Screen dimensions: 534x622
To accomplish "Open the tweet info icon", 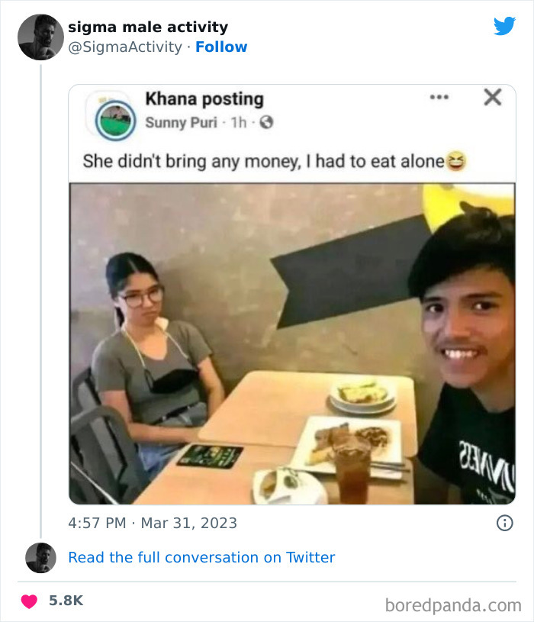I will 504,523.
